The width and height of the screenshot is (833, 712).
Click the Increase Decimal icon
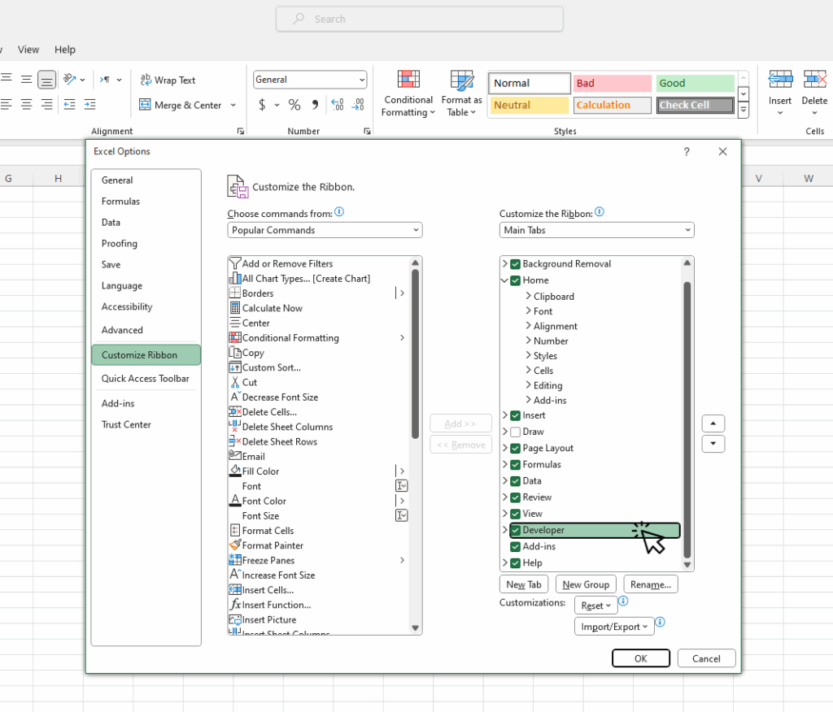pos(338,105)
